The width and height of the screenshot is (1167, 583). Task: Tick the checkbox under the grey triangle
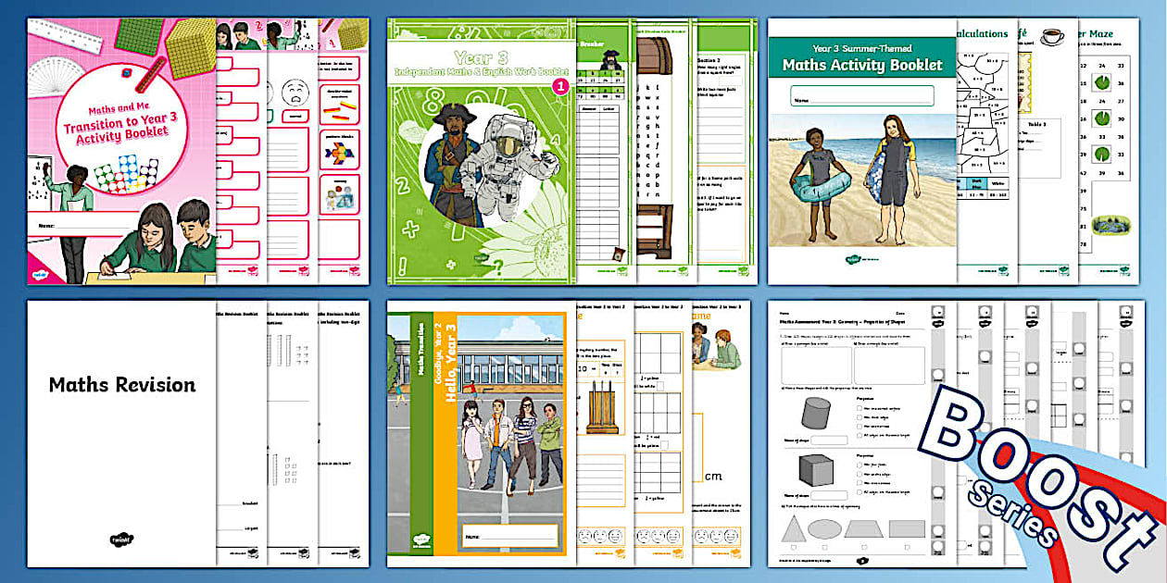point(795,548)
